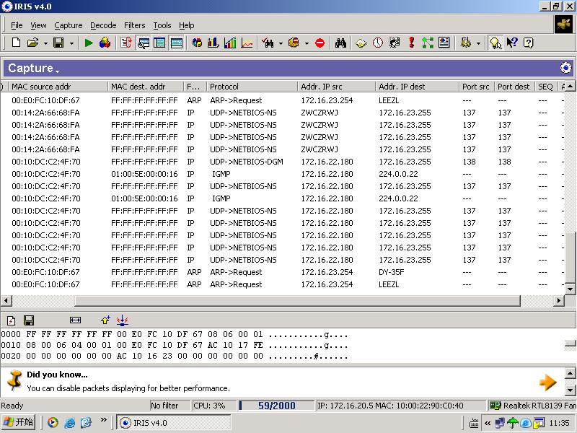
Task: Click the question mark help icon
Action: click(x=529, y=43)
